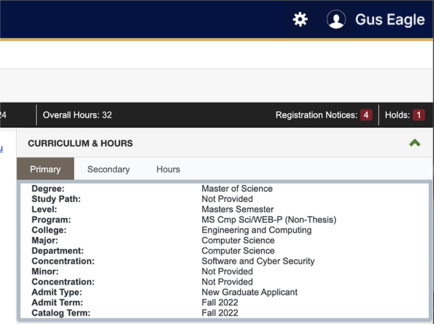
Task: Click the Masters Semester level value
Action: pyautogui.click(x=238, y=209)
